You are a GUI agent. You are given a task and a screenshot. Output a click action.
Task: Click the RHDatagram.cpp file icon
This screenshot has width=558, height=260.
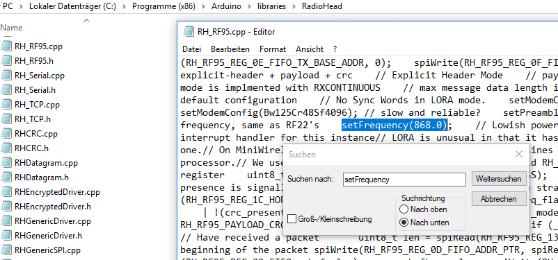[6, 163]
